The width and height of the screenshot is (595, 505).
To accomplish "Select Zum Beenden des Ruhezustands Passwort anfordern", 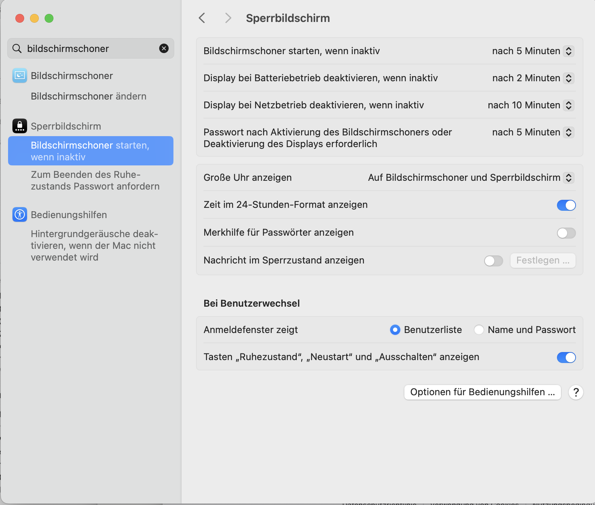I will click(95, 180).
